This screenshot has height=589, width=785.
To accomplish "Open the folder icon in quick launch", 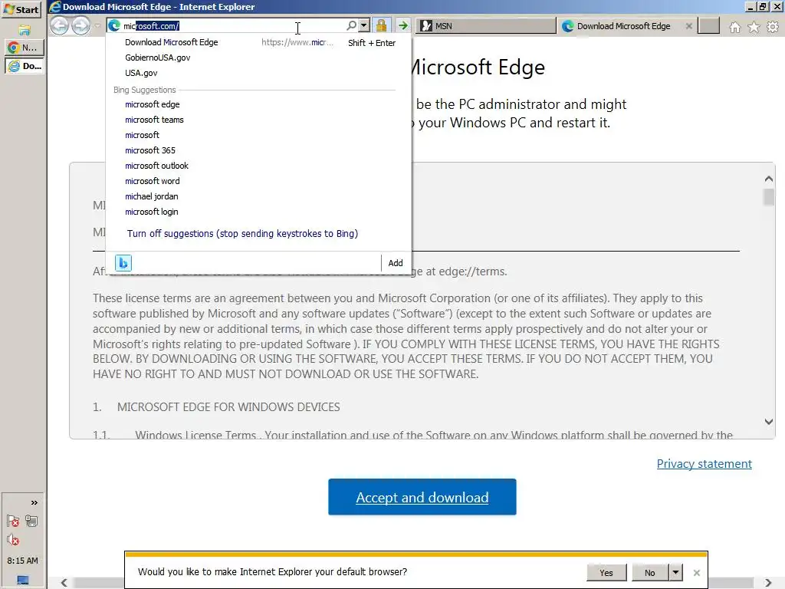I will click(x=25, y=30).
